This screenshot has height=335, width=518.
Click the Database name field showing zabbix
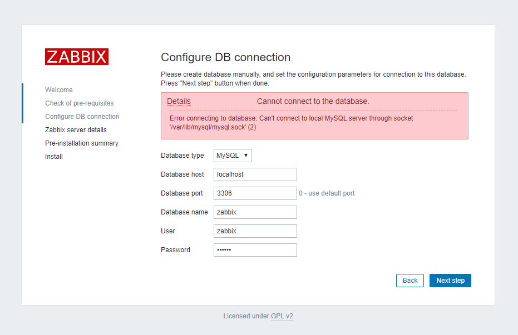pos(255,212)
